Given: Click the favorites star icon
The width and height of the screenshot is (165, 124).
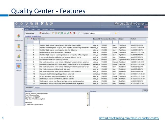Looking at the screenshot, I should [x=116, y=33].
